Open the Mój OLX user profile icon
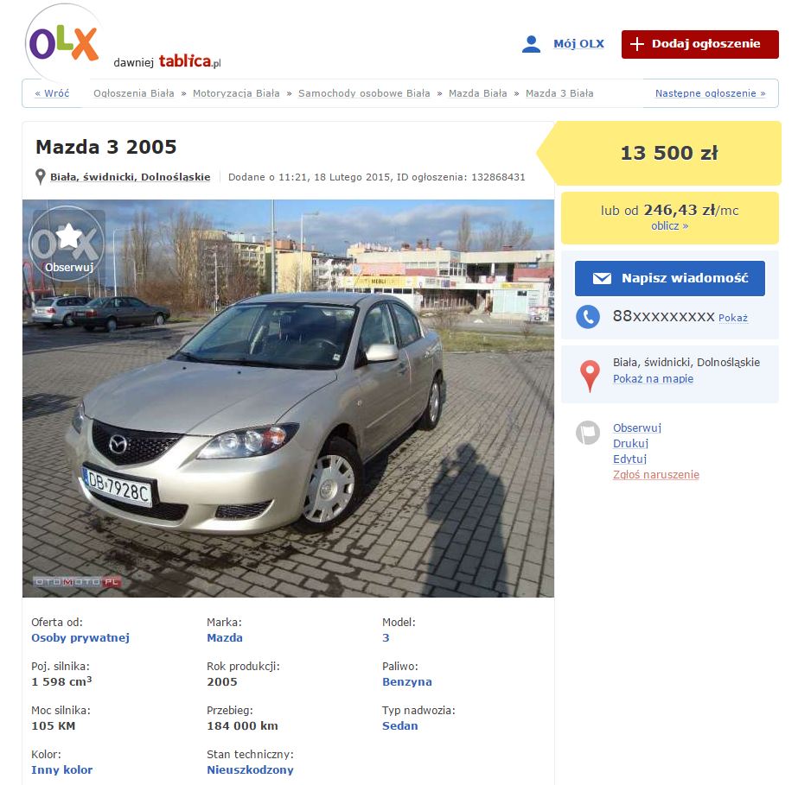 pos(531,44)
